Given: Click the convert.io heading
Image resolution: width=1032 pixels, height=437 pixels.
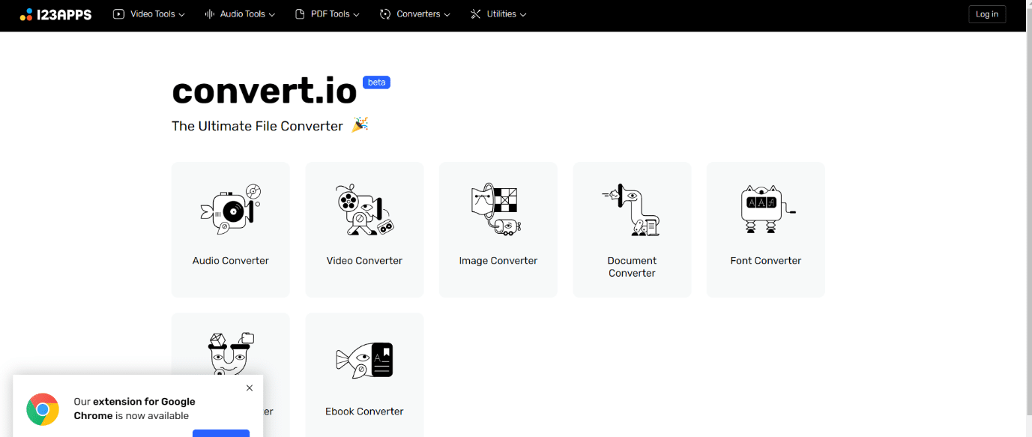Looking at the screenshot, I should click(265, 91).
